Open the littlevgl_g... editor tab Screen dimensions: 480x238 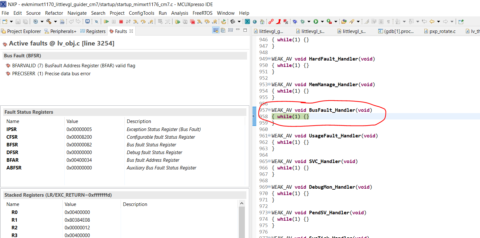269,31
